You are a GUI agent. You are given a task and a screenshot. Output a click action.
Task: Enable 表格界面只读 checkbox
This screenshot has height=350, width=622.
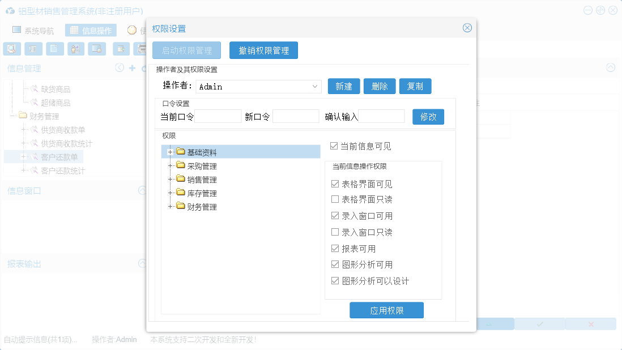335,199
